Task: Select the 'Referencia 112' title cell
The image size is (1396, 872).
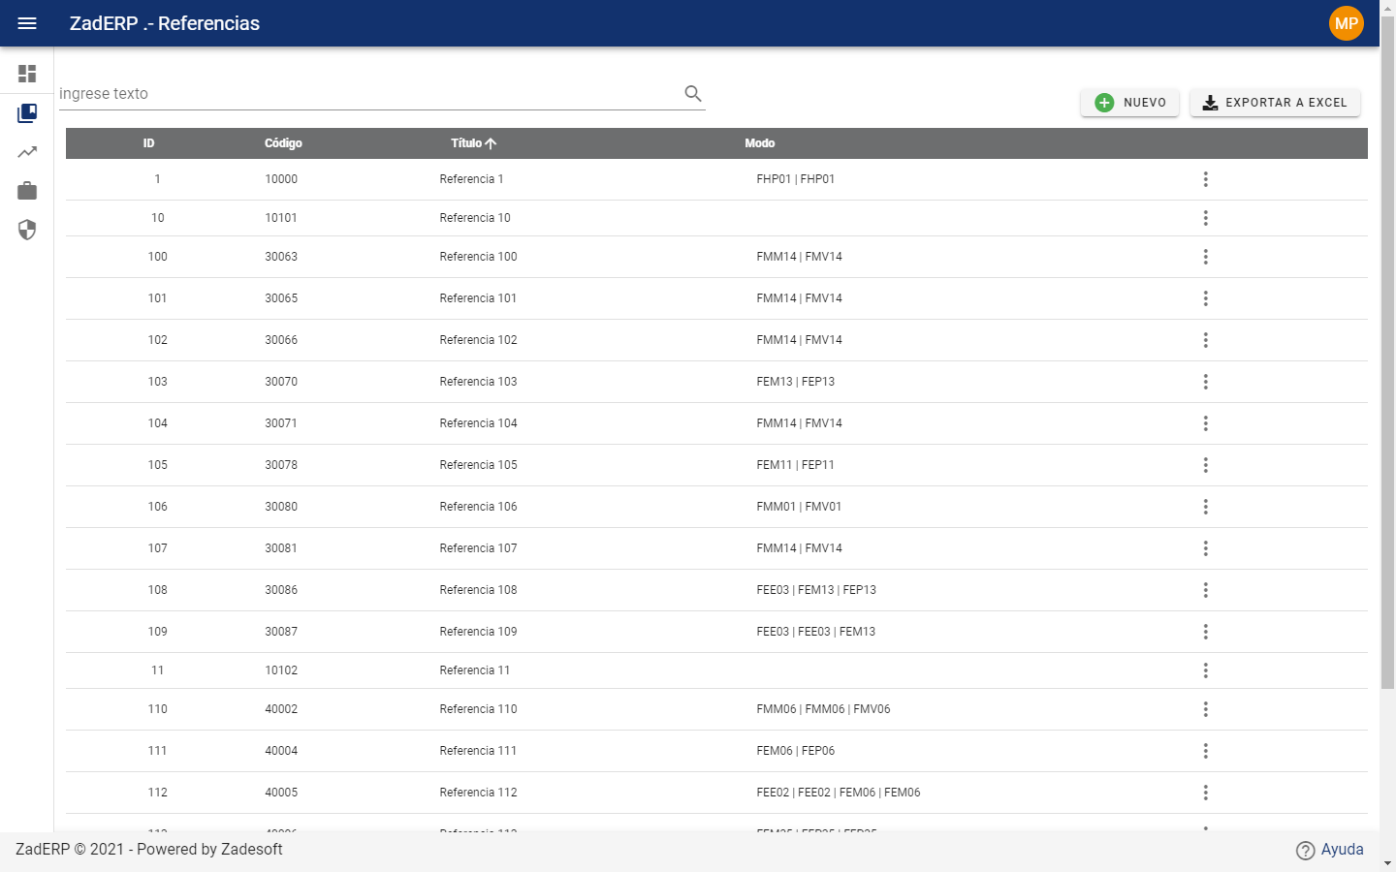Action: [478, 793]
